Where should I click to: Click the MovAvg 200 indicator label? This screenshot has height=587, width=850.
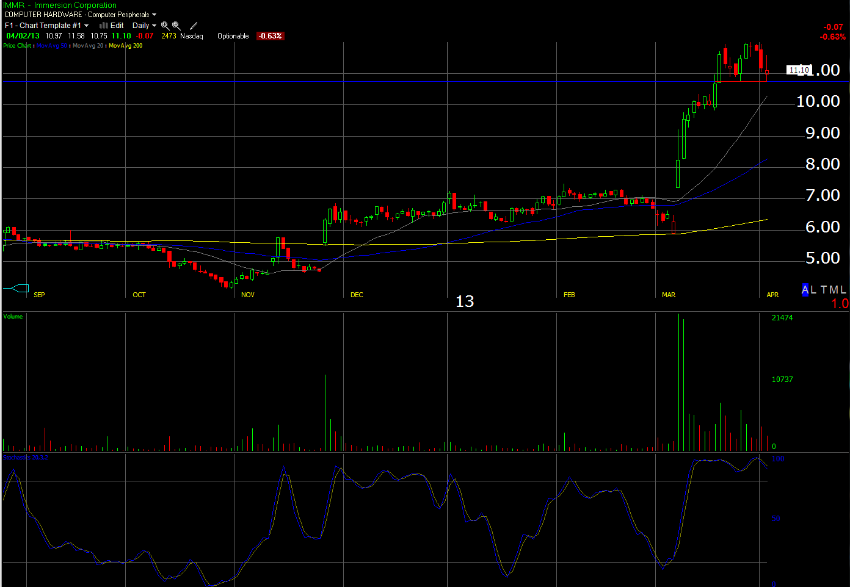125,46
